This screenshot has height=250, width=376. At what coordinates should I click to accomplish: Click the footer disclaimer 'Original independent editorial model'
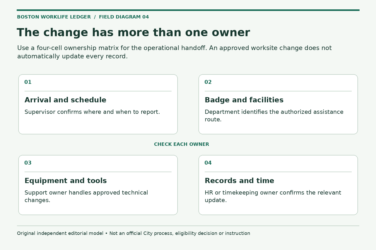pos(133,233)
